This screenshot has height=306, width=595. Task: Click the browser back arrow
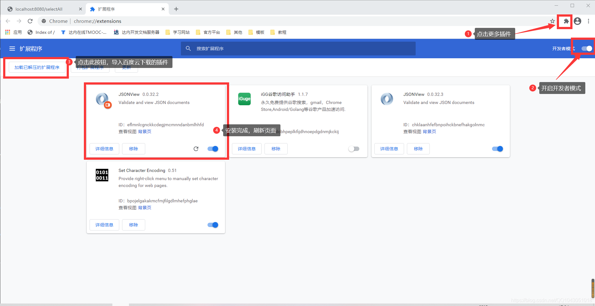[x=8, y=21]
